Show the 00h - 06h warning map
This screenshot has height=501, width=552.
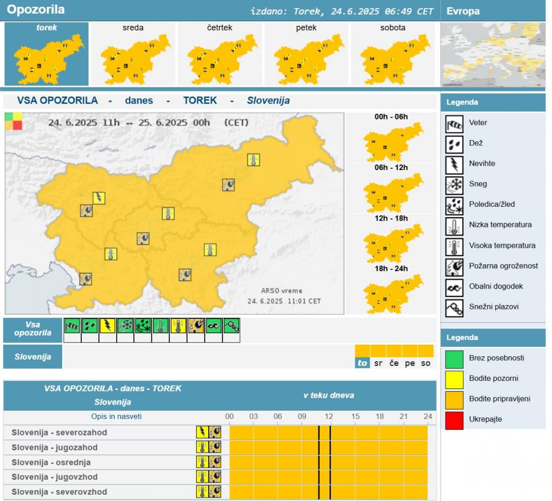pyautogui.click(x=391, y=138)
